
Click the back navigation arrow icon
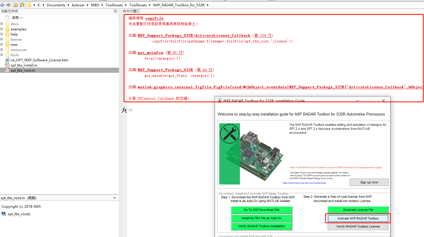pyautogui.click(x=2, y=5)
